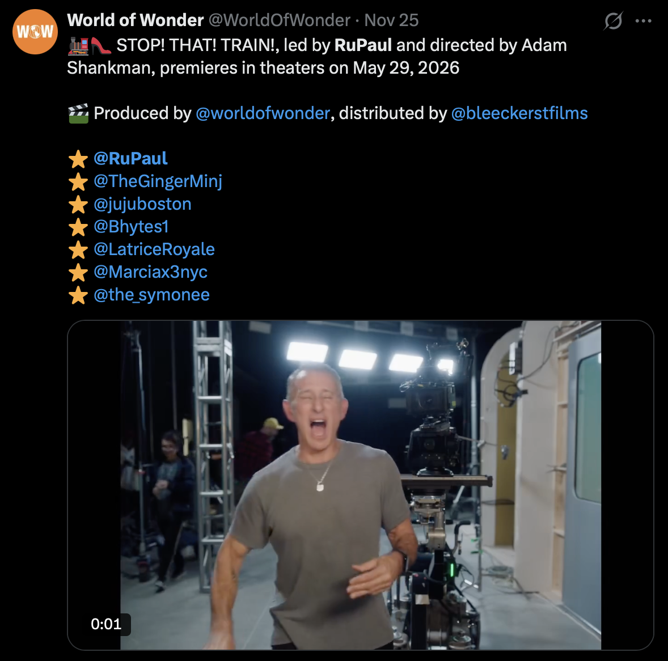The image size is (668, 661).
Task: Click the @WorldOfWonder handle in header
Action: click(280, 20)
